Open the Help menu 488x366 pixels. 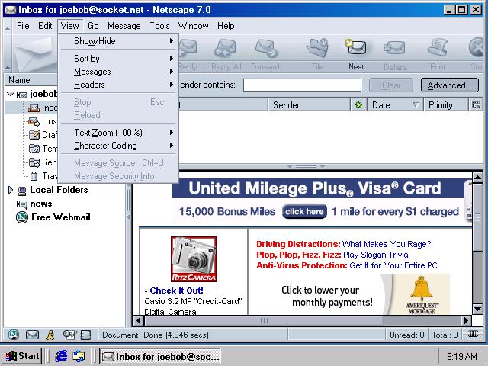click(226, 26)
